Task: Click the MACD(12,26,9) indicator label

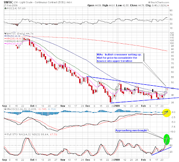Action: coord(30,109)
